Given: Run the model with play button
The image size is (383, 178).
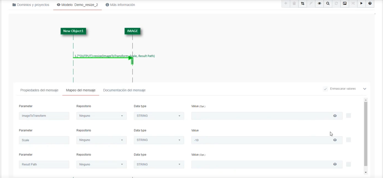Looking at the screenshot, I should [x=361, y=4].
